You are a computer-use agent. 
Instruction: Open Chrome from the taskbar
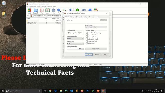click(x=50, y=91)
